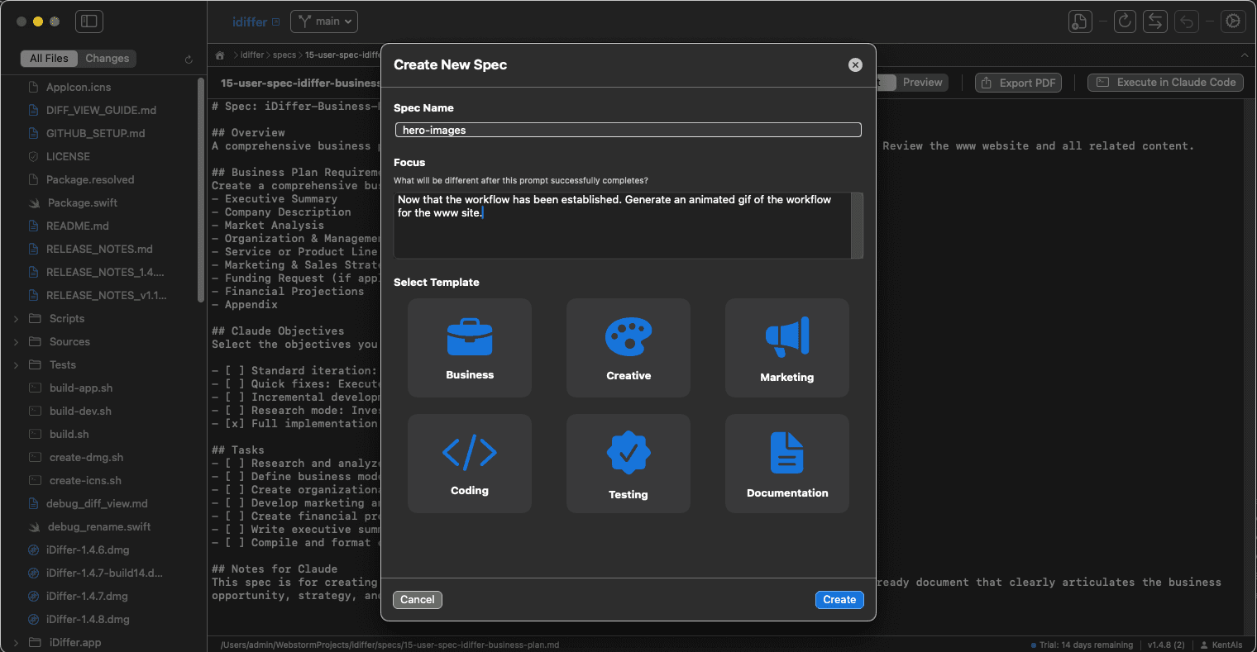Select the Coding template
Viewport: 1257px width, 652px height.
click(469, 463)
